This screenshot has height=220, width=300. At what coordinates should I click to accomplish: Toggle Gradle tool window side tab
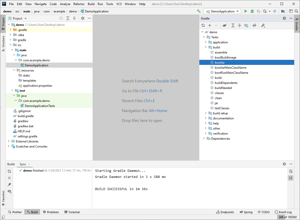point(297,24)
